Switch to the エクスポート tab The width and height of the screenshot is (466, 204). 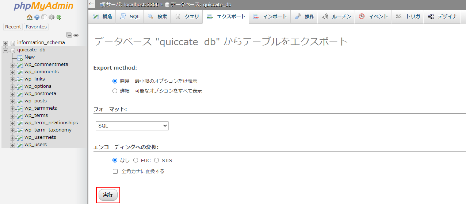click(226, 17)
